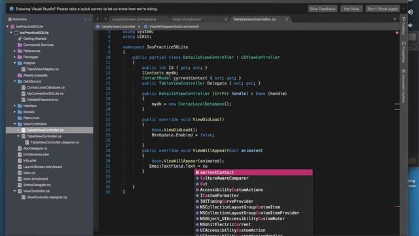Screen dimensions: 419x236
Task: Switch to the LaunchScreen.storyboard tab
Action: coord(134,19)
